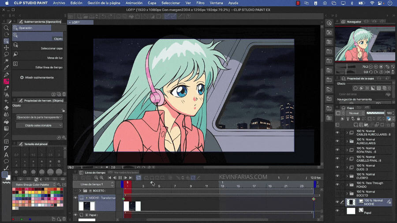Open the Filtro menu
This screenshot has height=223, width=397.
tap(200, 3)
